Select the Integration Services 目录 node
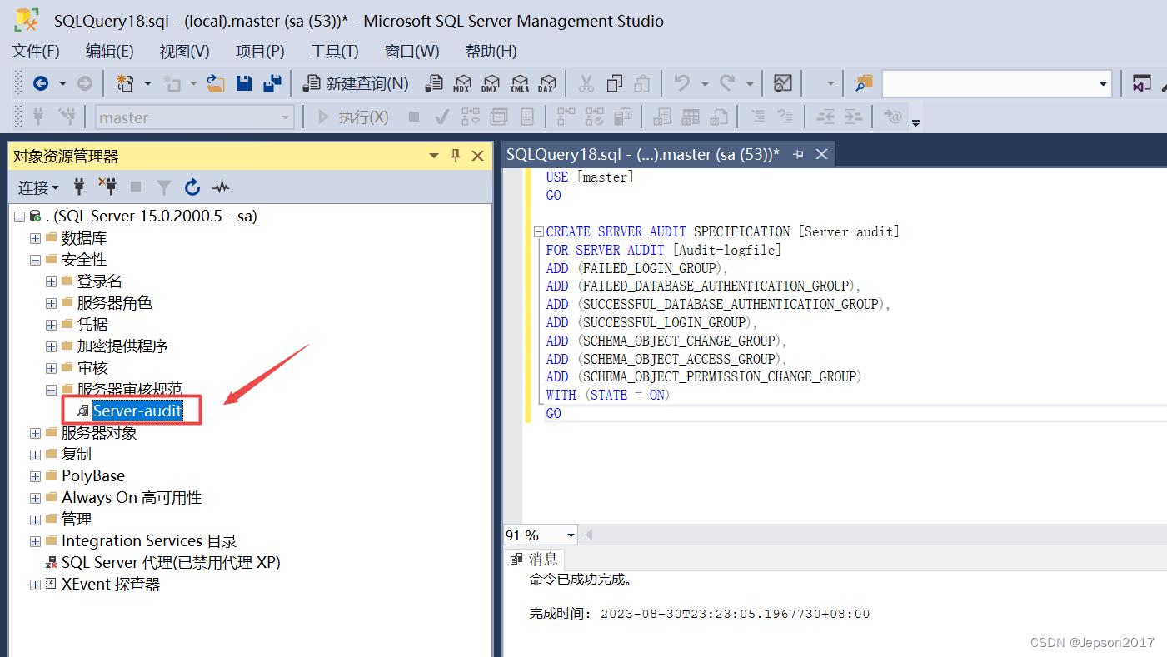Image resolution: width=1167 pixels, height=657 pixels. (149, 541)
